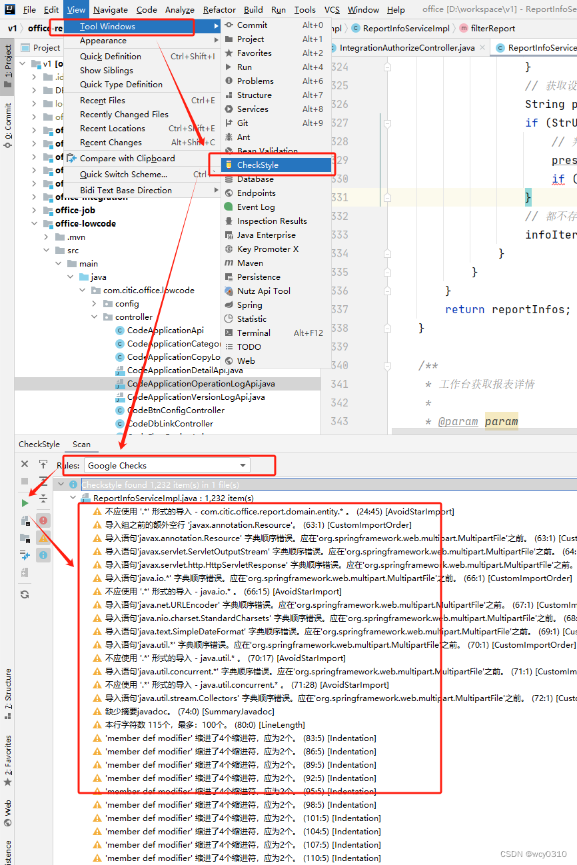Open IntegrationAuthorizeController.java editor tab
This screenshot has width=577, height=865.
click(406, 48)
